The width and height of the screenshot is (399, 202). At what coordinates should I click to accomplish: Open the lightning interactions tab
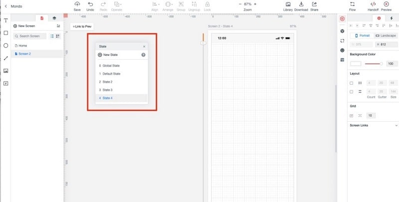pos(392,18)
